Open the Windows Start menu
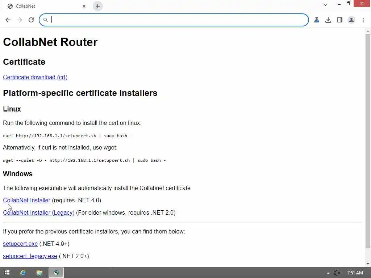The image size is (371, 278). (7, 273)
